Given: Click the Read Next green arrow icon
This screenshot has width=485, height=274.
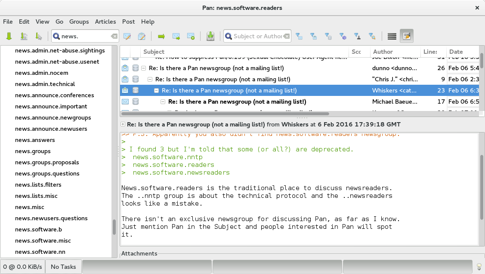Looking at the screenshot, I should point(161,37).
